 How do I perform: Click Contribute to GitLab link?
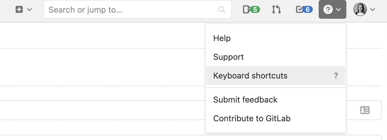(x=252, y=118)
